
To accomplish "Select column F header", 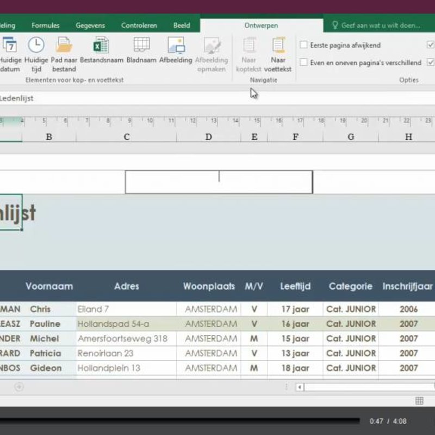I will [x=295, y=137].
